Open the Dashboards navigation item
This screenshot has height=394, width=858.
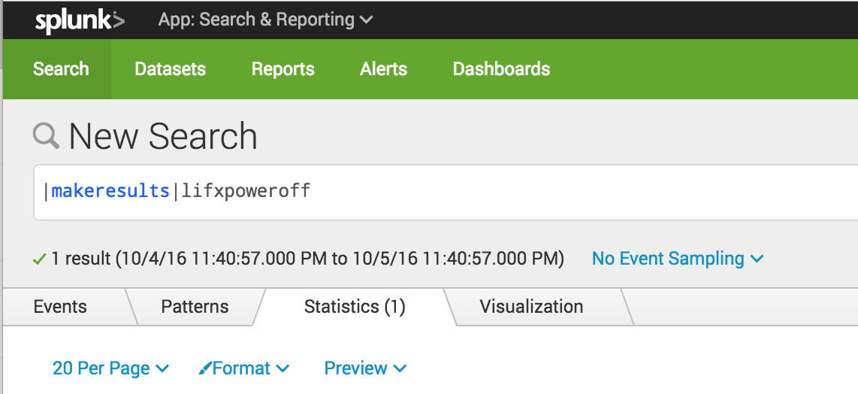[501, 69]
